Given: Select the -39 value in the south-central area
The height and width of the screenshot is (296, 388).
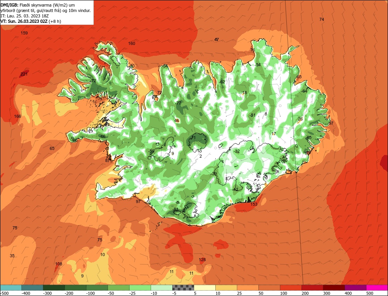Looking at the screenshot, I should pos(214,174).
